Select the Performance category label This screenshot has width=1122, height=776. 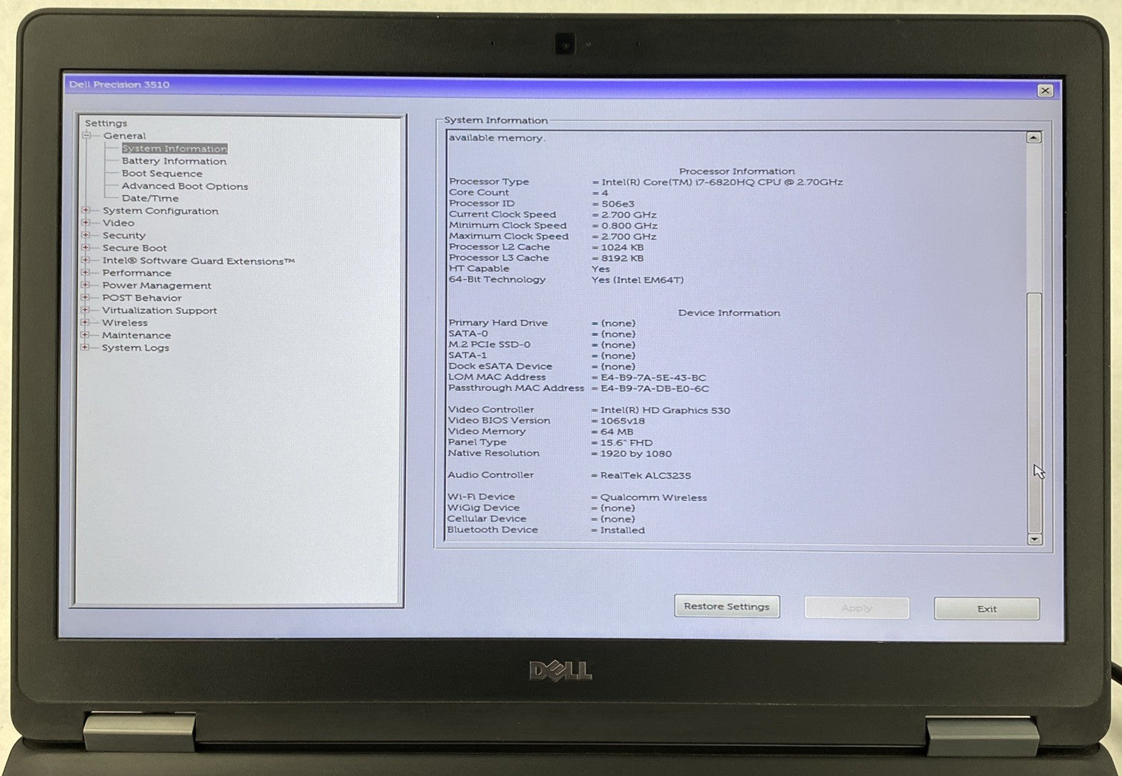[136, 273]
